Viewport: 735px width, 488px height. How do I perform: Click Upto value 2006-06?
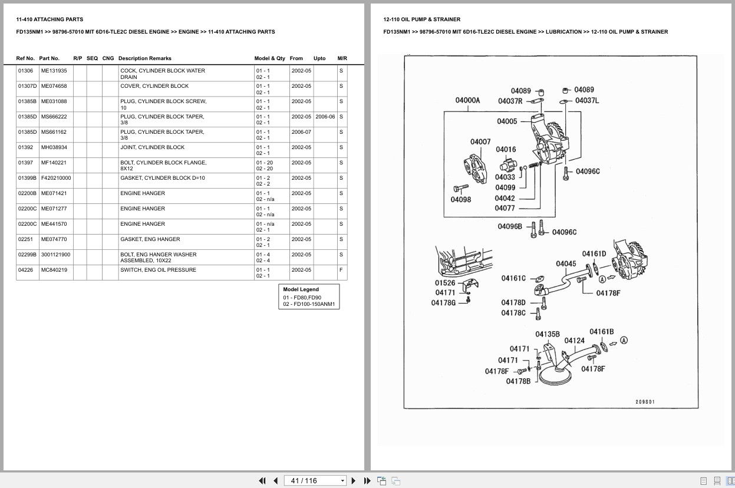[325, 117]
